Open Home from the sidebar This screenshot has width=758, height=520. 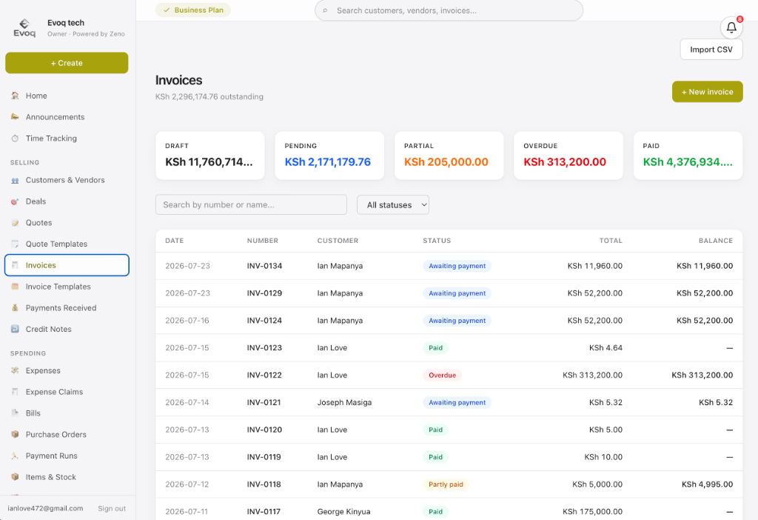[x=67, y=96]
